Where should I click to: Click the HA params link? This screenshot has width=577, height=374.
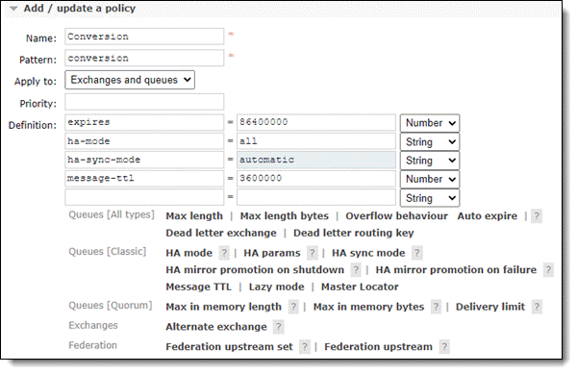point(272,253)
